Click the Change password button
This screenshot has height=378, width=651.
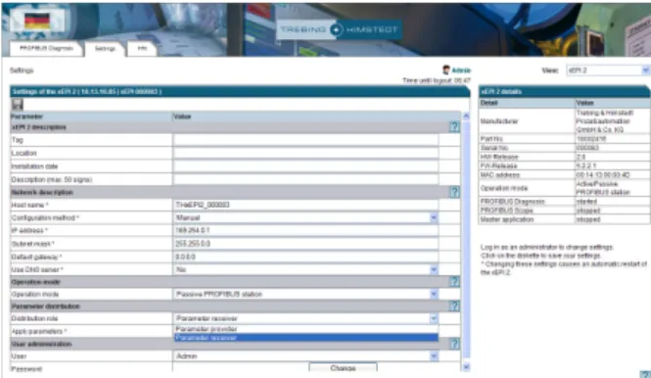[x=343, y=368]
